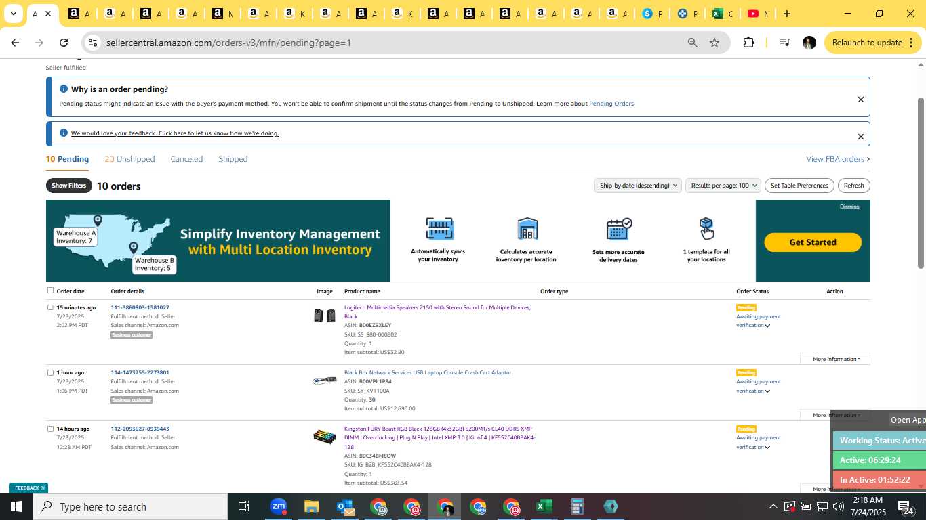Open the Results per page dropdown
The image size is (926, 520).
pyautogui.click(x=723, y=186)
